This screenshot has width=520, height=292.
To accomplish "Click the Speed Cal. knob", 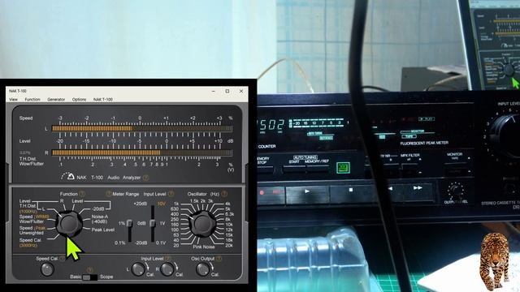I will 47,269.
